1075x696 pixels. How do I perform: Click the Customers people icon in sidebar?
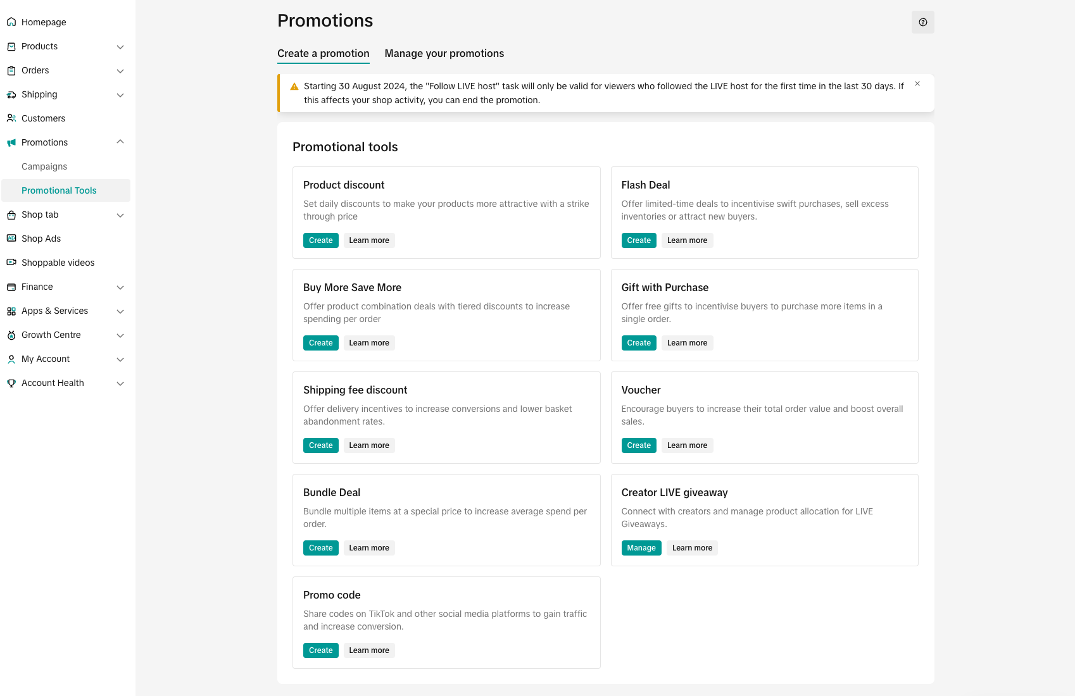pyautogui.click(x=11, y=118)
